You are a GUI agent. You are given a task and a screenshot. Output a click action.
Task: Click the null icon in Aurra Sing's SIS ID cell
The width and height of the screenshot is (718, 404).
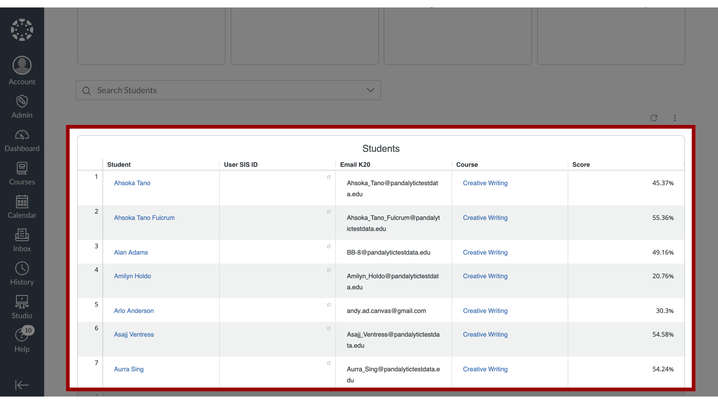(329, 363)
